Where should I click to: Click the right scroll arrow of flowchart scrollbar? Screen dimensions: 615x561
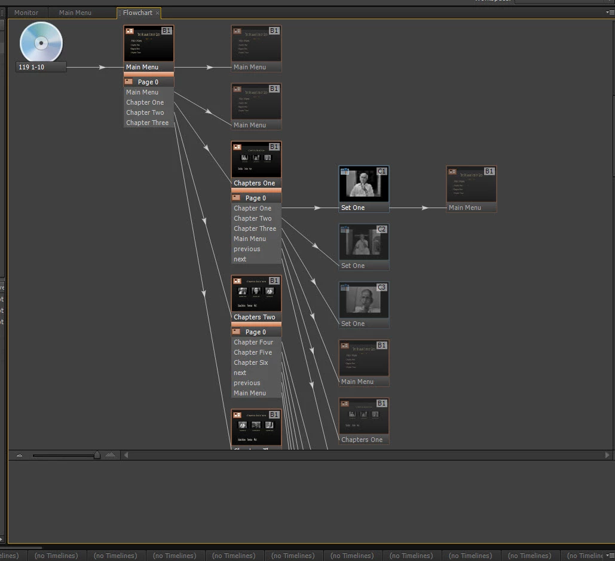(x=607, y=455)
